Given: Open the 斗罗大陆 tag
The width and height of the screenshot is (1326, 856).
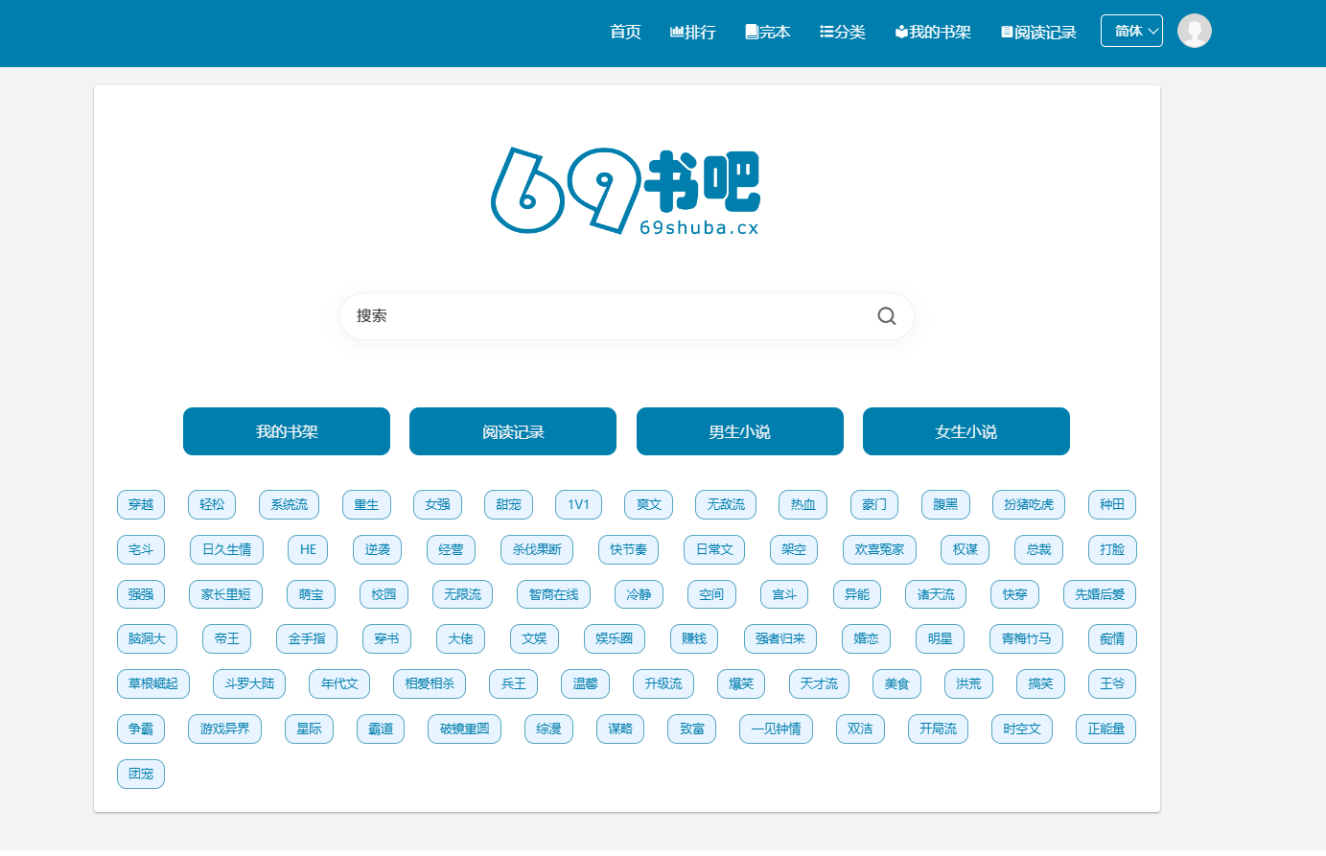Looking at the screenshot, I should click(249, 683).
